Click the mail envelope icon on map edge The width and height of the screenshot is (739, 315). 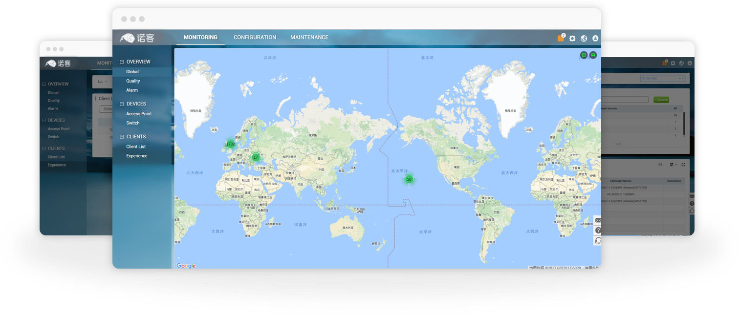point(597,221)
